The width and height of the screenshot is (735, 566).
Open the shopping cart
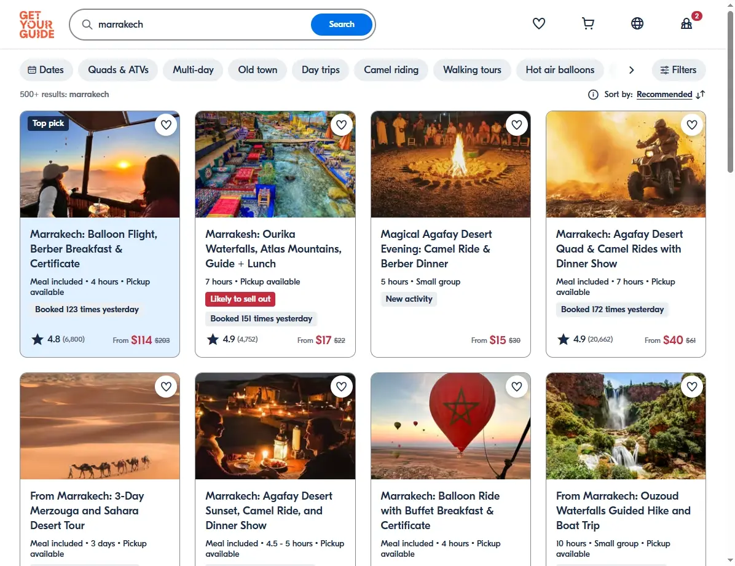588,23
